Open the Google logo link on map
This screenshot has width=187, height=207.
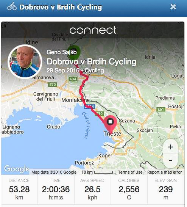(x=17, y=169)
